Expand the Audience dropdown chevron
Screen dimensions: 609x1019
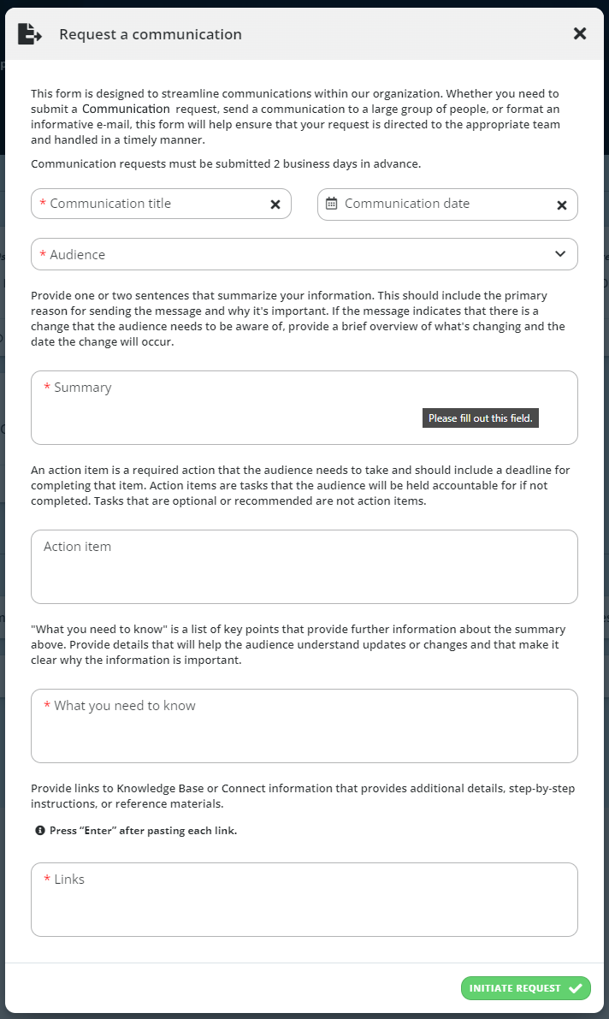coord(560,254)
